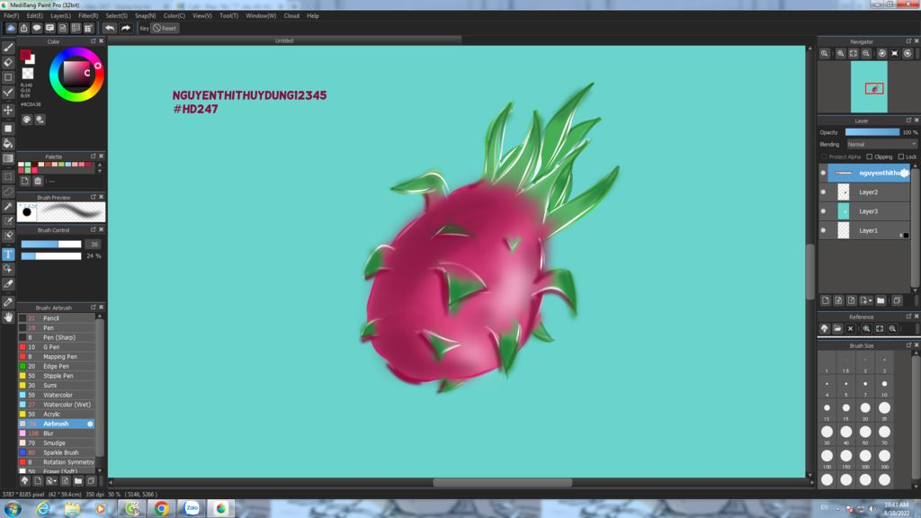Select the Move tool

coord(8,110)
